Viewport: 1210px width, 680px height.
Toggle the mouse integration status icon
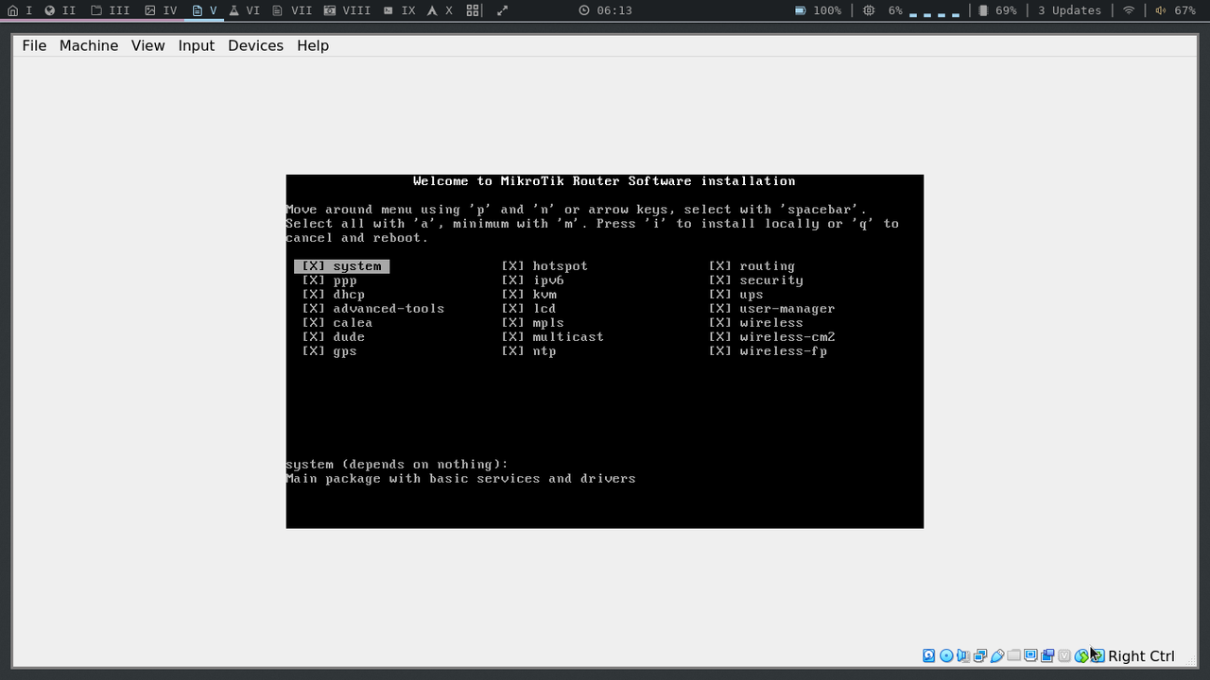click(1081, 655)
